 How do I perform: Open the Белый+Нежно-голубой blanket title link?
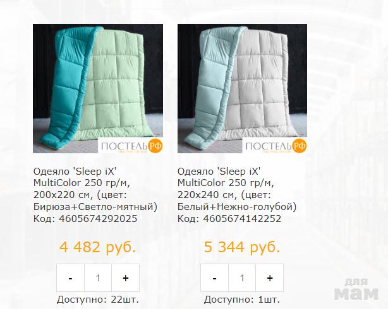click(237, 189)
